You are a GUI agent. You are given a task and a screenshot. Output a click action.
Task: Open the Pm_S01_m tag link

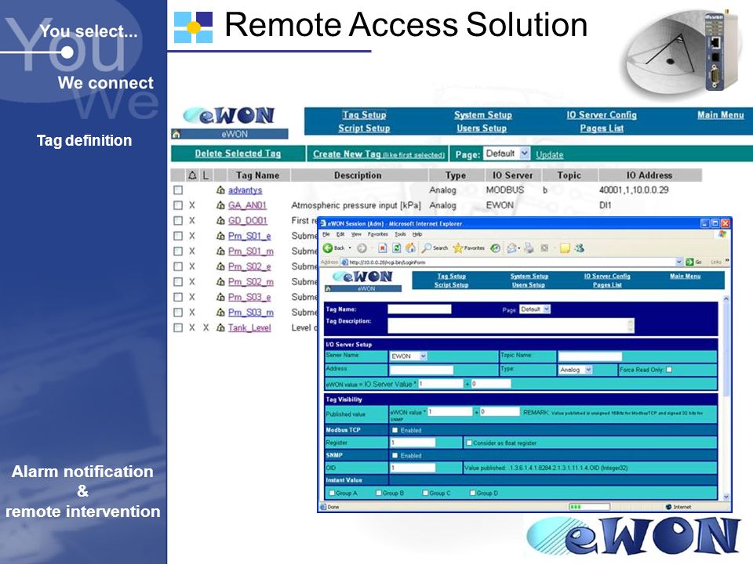(251, 251)
